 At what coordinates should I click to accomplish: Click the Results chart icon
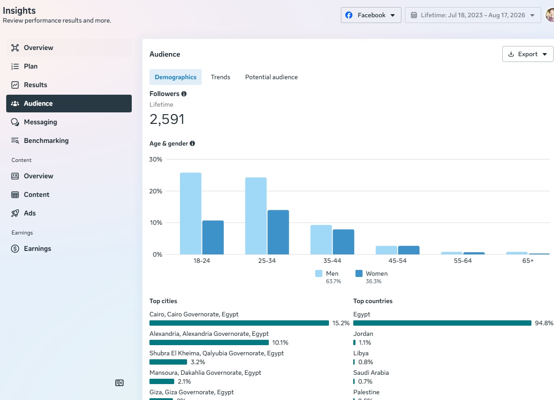[x=15, y=85]
